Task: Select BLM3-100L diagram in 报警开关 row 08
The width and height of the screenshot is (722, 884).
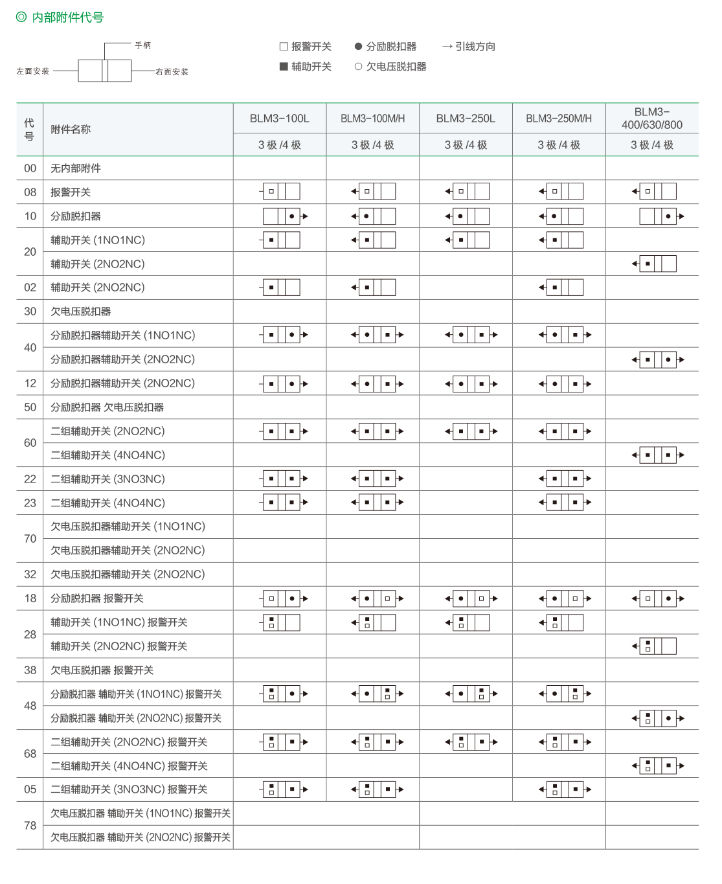Action: tap(280, 192)
